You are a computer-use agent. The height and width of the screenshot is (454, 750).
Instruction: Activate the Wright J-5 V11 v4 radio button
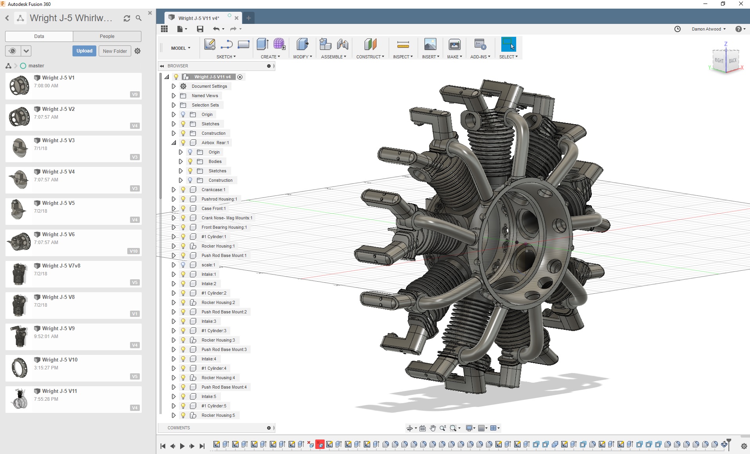(x=240, y=77)
